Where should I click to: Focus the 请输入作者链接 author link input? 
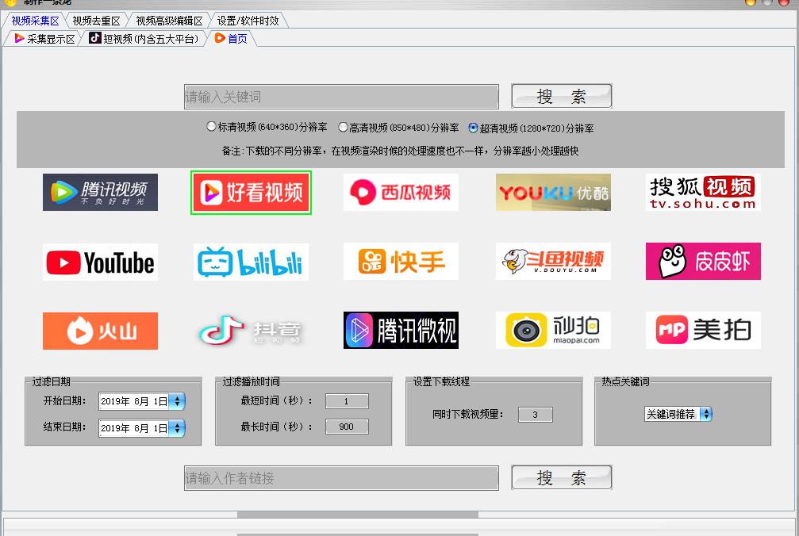coord(341,478)
